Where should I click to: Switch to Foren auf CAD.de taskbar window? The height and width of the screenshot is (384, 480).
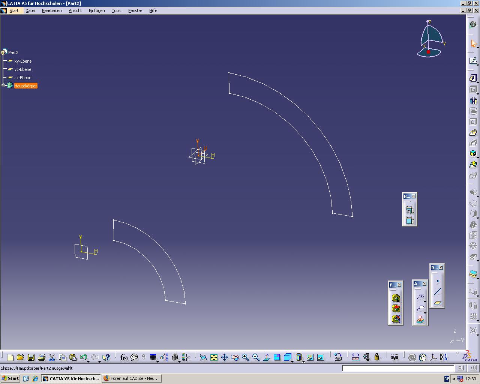tap(132, 378)
